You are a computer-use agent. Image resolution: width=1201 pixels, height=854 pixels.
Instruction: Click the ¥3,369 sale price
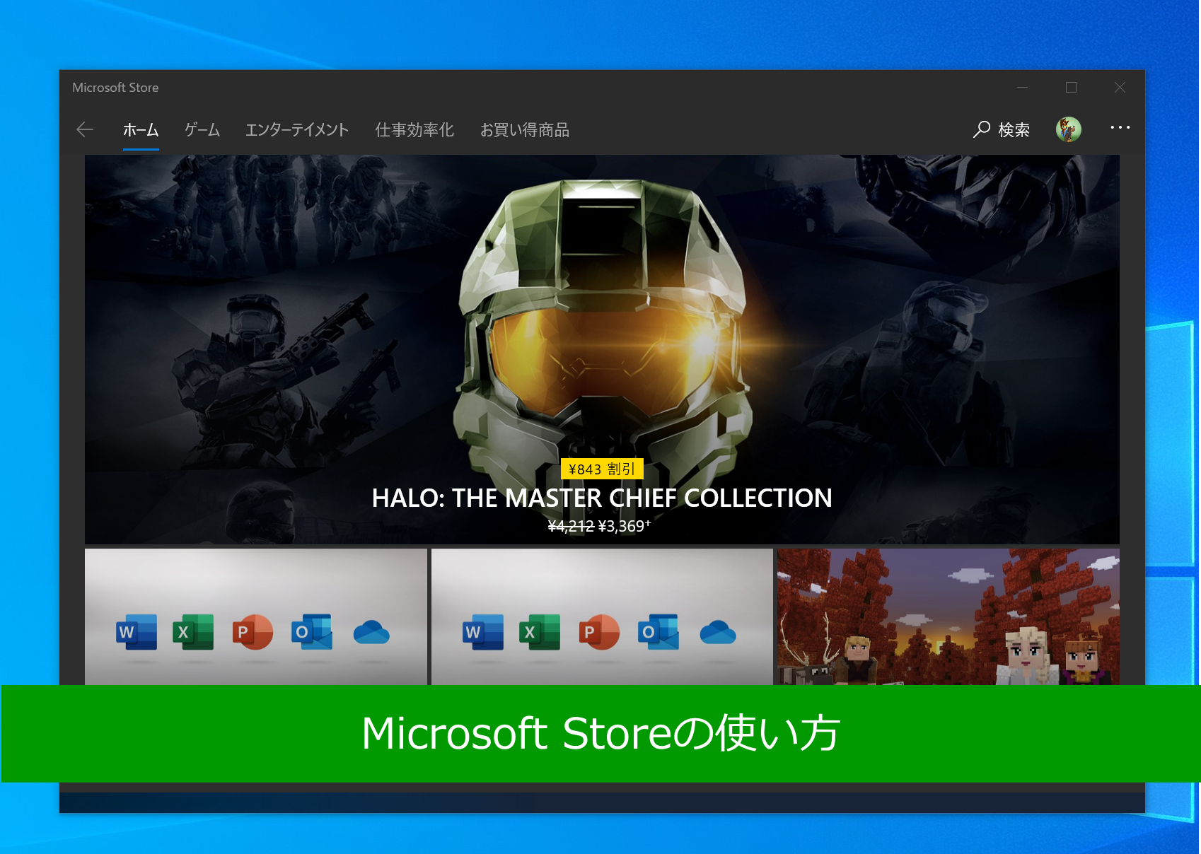coord(624,527)
